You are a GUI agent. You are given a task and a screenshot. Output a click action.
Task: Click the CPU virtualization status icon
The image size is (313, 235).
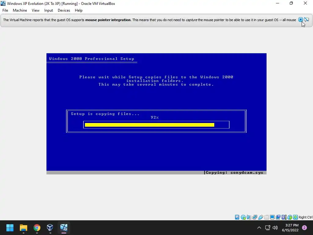point(284,217)
